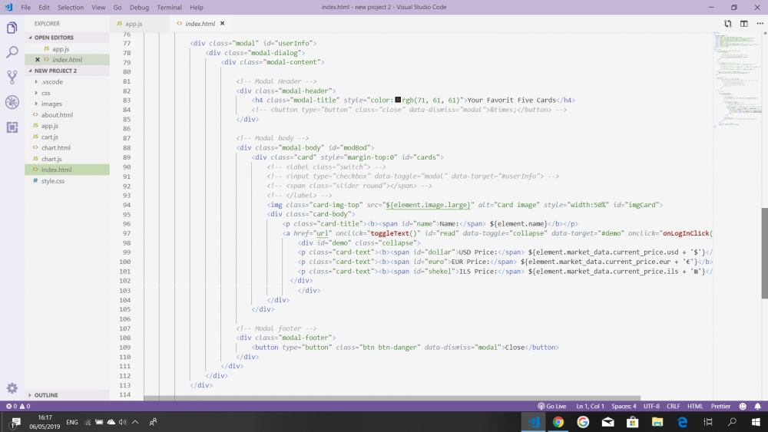Click the horizontal editor scrollbar
This screenshot has width=768, height=432.
click(x=392, y=397)
